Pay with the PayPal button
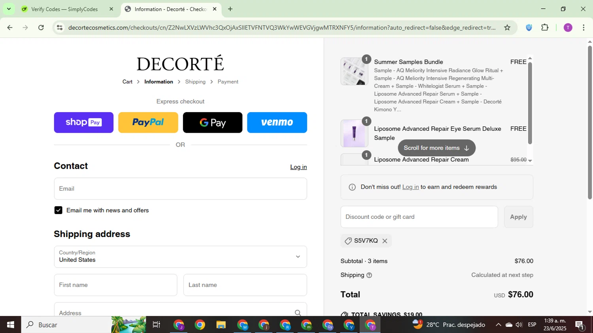593x333 pixels. 148,122
